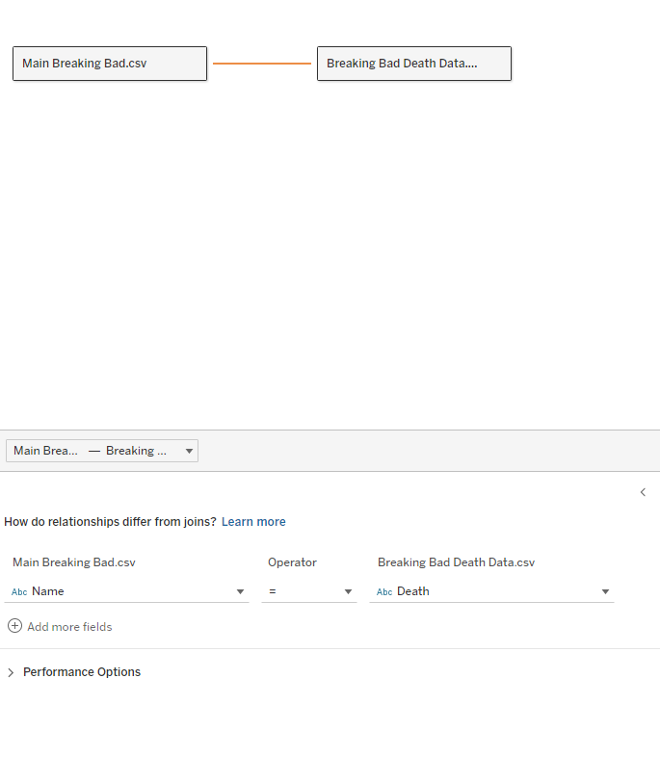Select the Main Breaking Bad.csv table box

pos(110,64)
